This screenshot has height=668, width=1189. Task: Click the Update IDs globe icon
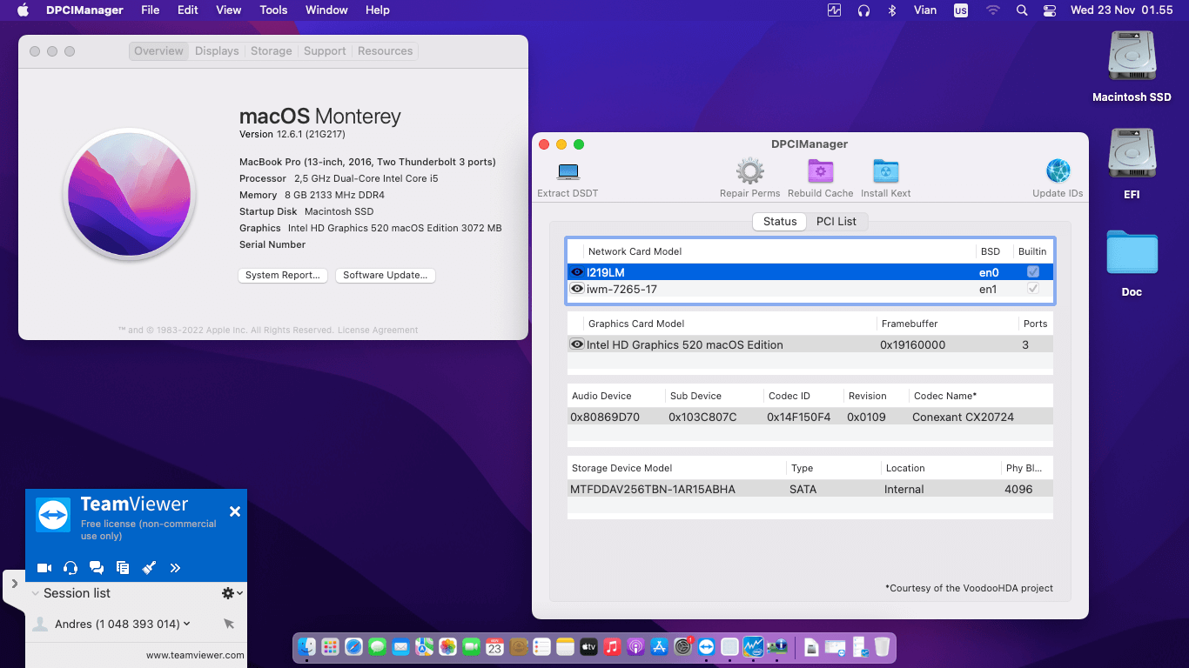(1058, 172)
